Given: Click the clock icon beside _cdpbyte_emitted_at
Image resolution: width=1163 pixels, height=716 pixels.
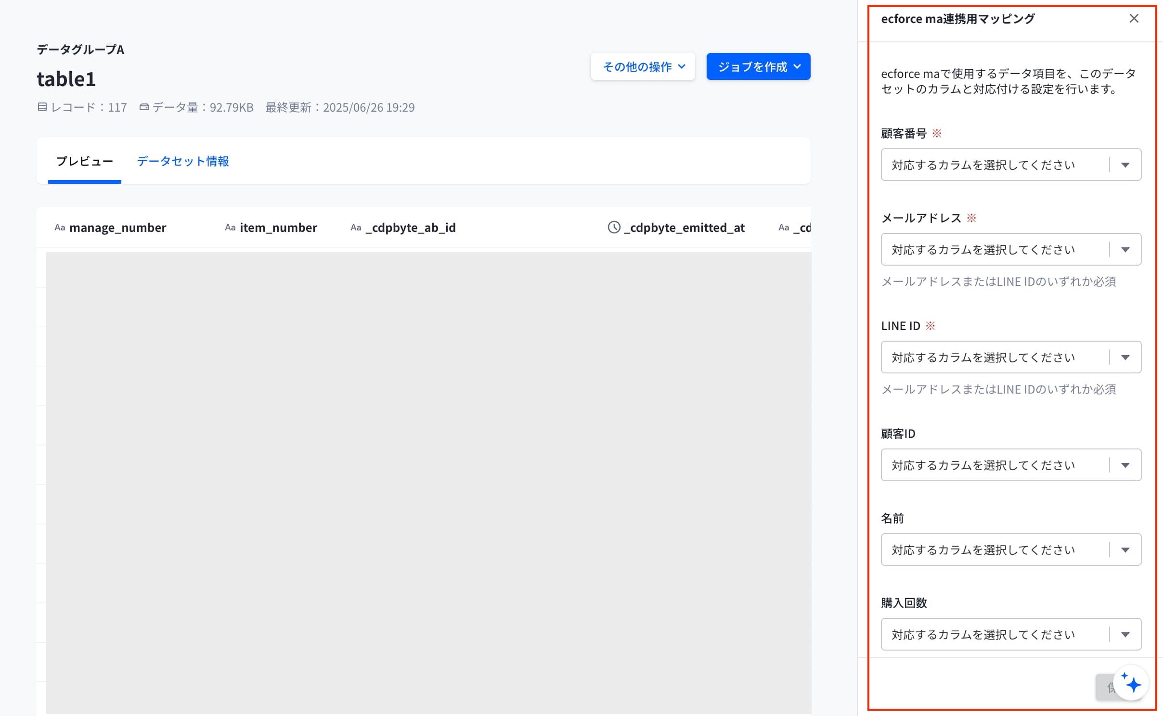Looking at the screenshot, I should coord(614,227).
